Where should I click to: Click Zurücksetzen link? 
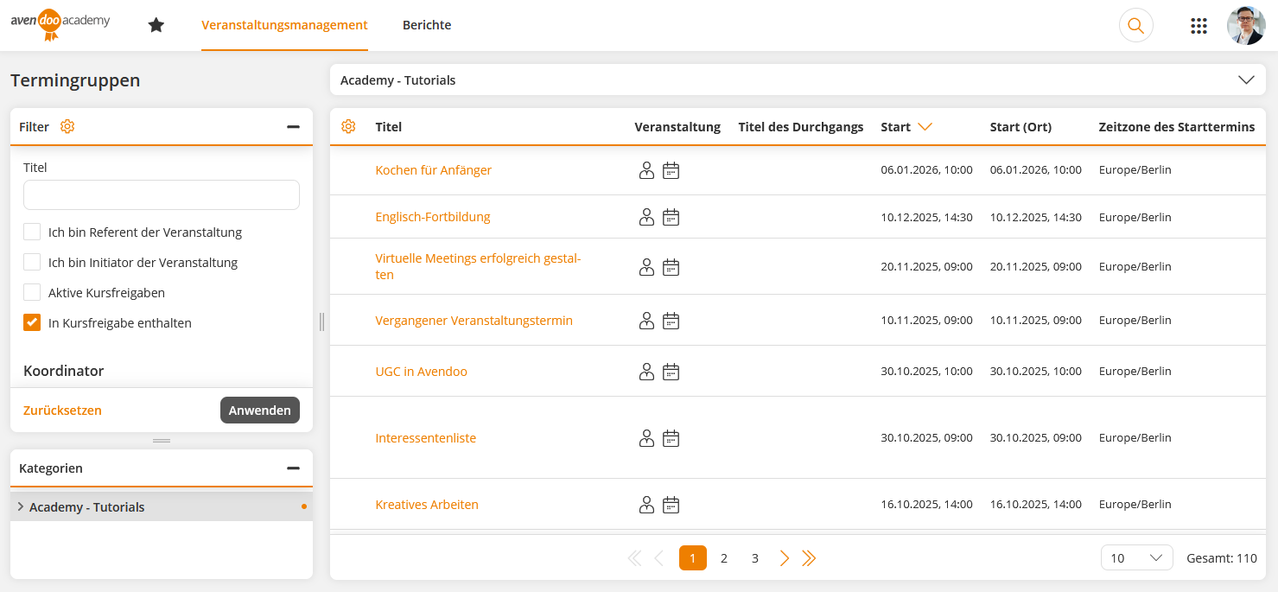coord(62,411)
